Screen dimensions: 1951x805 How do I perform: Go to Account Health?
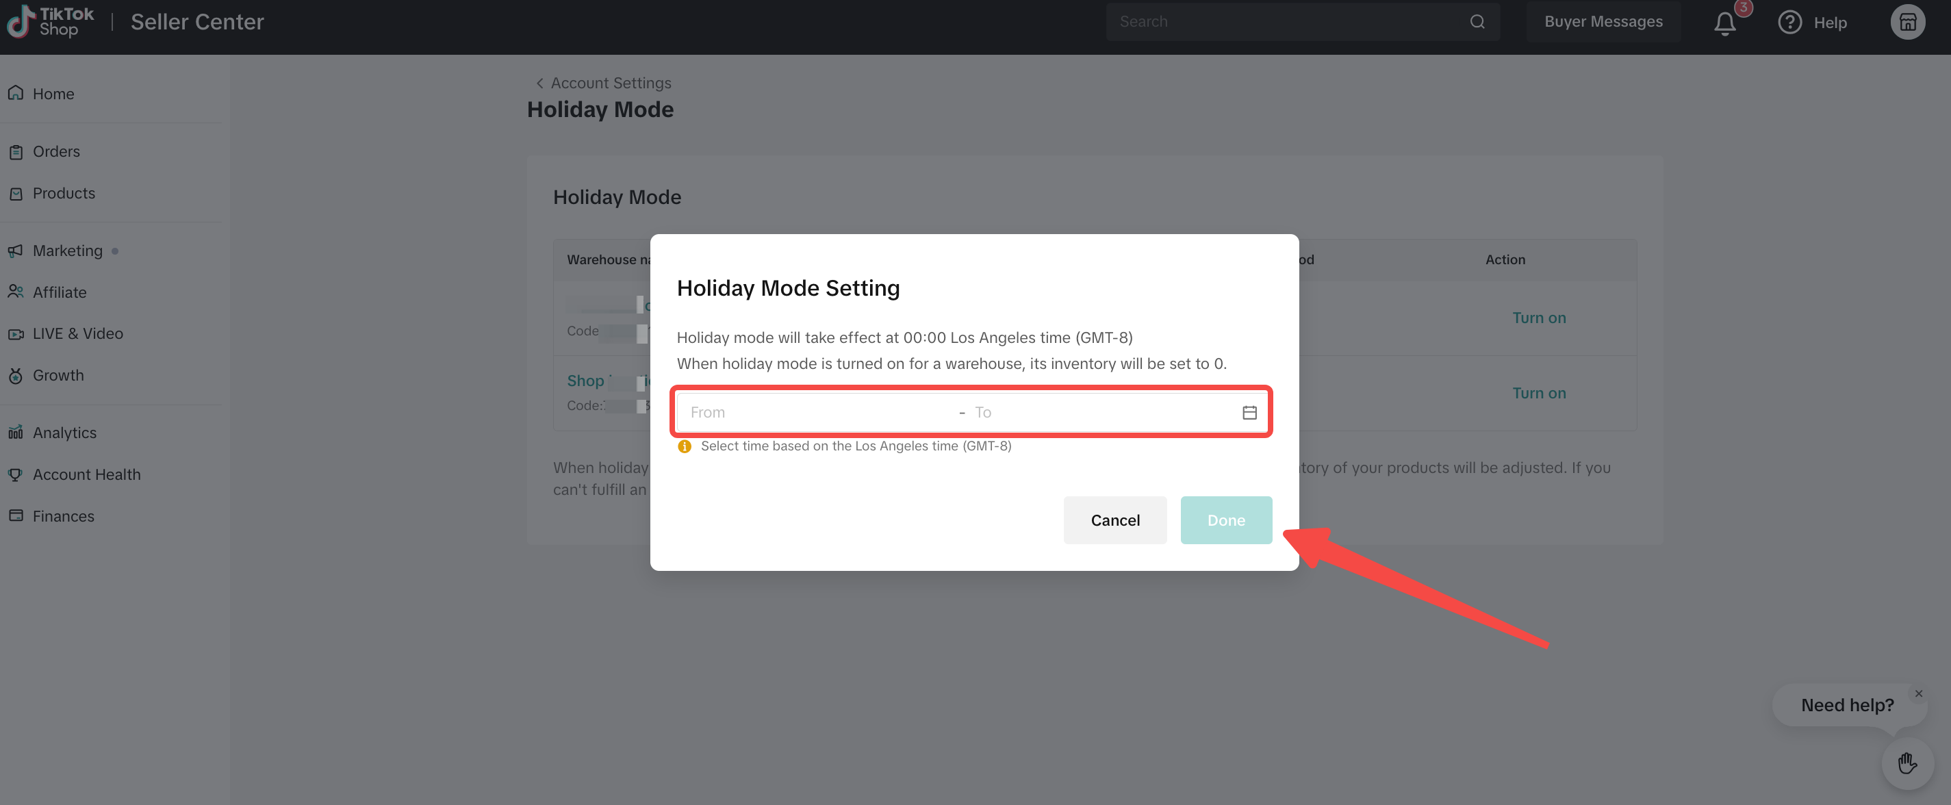click(86, 474)
